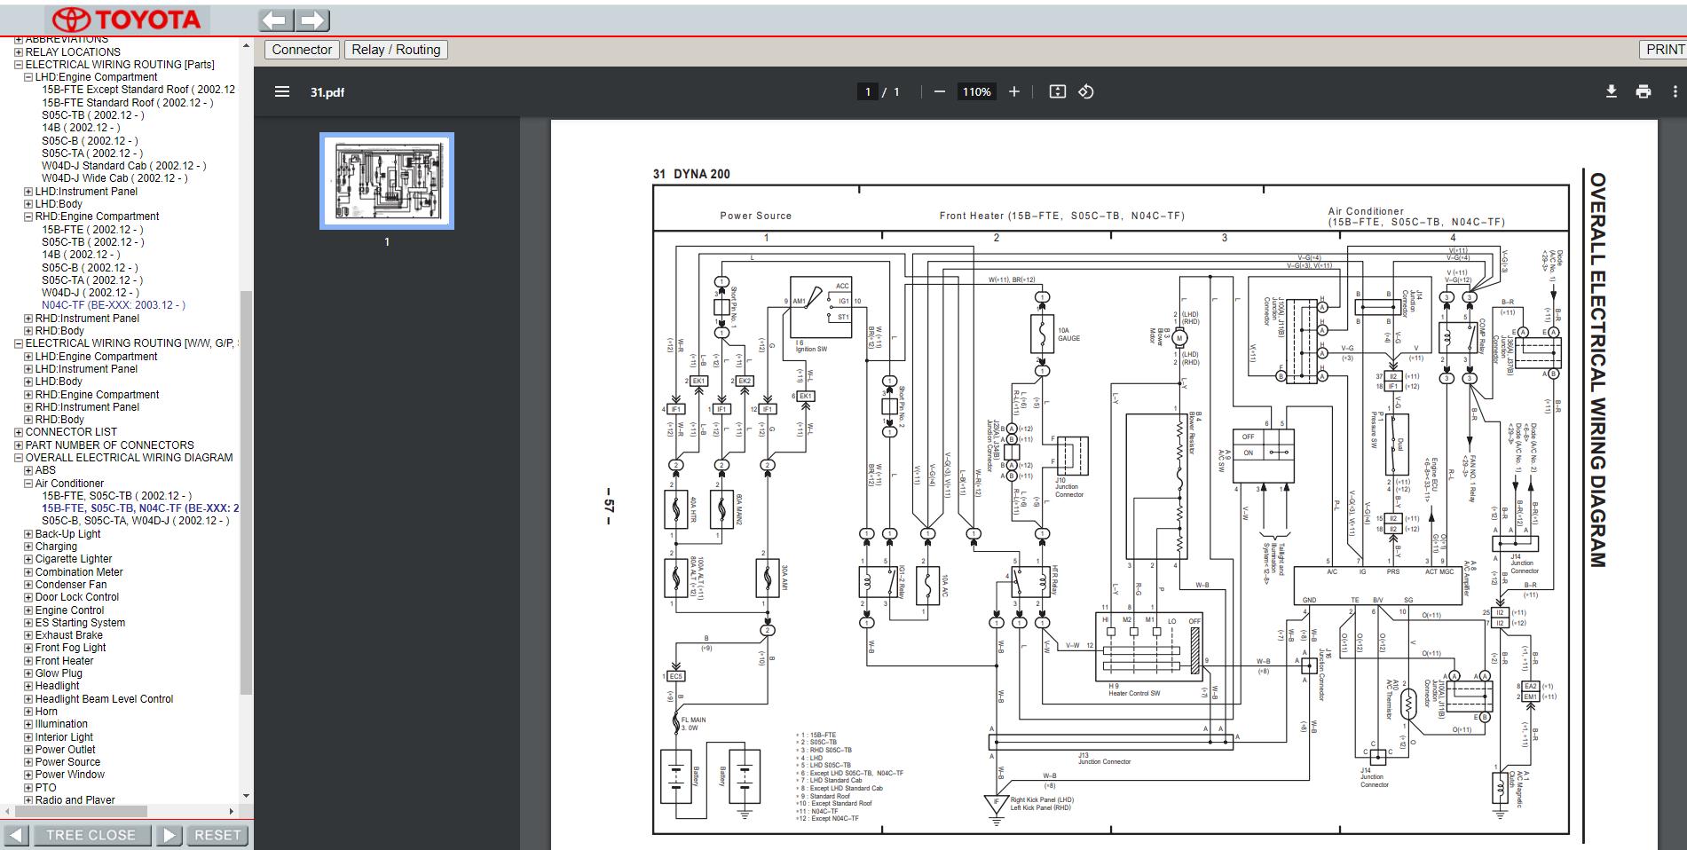Select the ES Starting System item

(80, 623)
